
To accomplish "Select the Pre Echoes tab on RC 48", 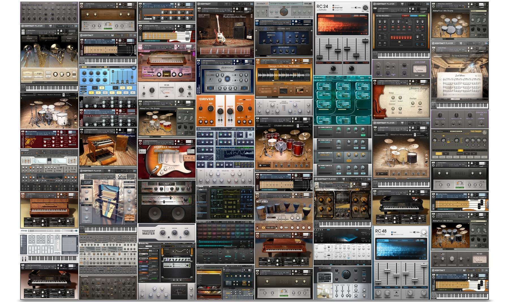I will 394,240.
